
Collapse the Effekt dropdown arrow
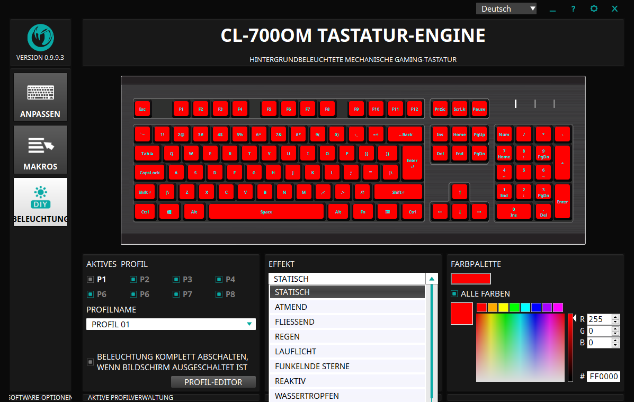click(x=432, y=279)
